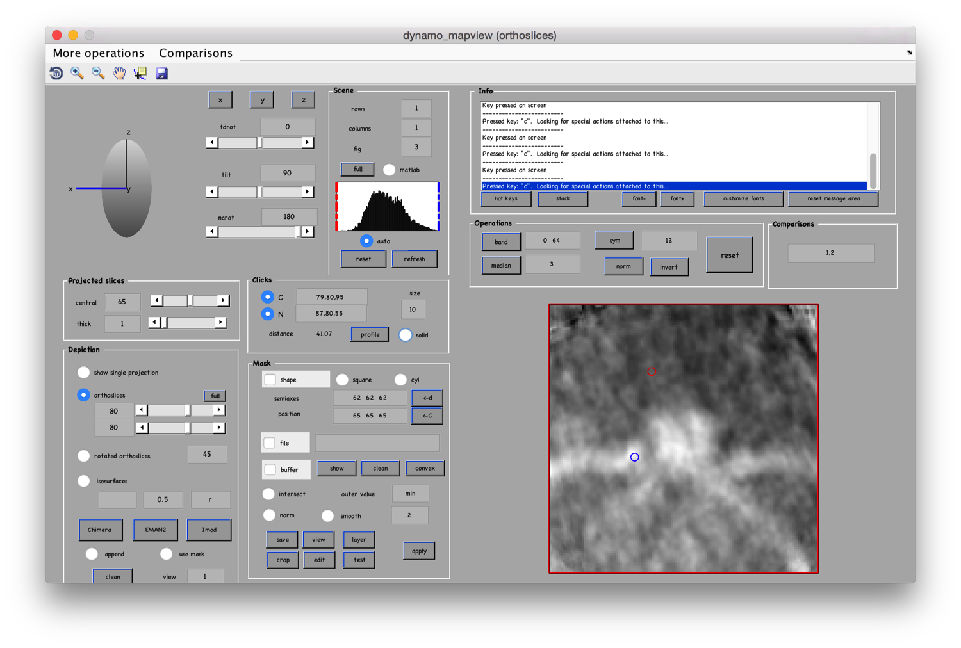961x648 pixels.
Task: Select the Pan hand tool
Action: (119, 73)
